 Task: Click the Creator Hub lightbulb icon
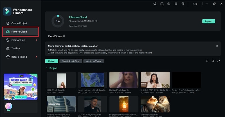8,40
